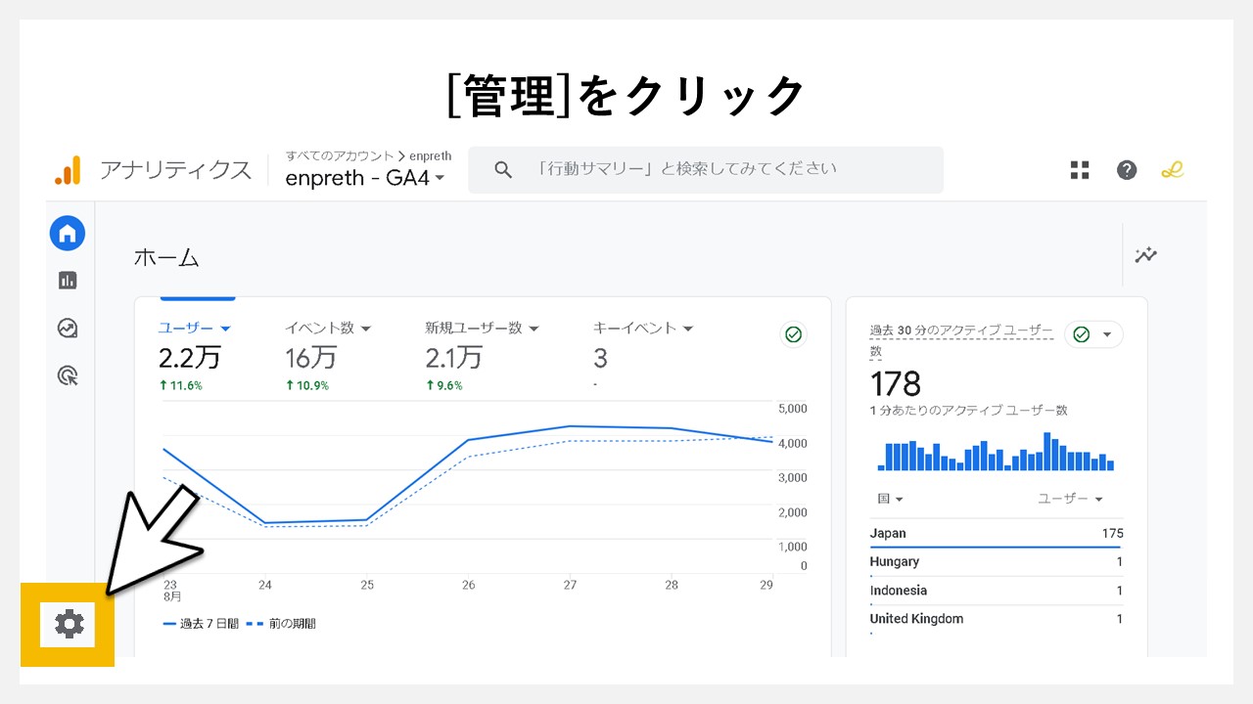Open the 国 dimension dropdown
Image resolution: width=1253 pixels, height=704 pixels.
[x=887, y=499]
